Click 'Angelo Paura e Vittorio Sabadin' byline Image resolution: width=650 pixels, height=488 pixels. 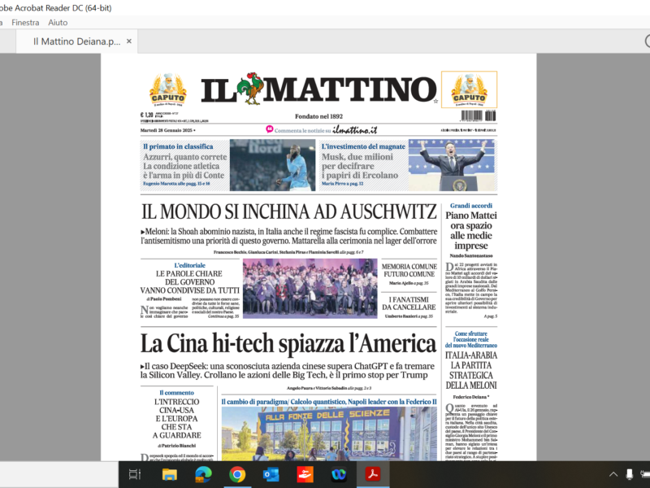pyautogui.click(x=329, y=389)
